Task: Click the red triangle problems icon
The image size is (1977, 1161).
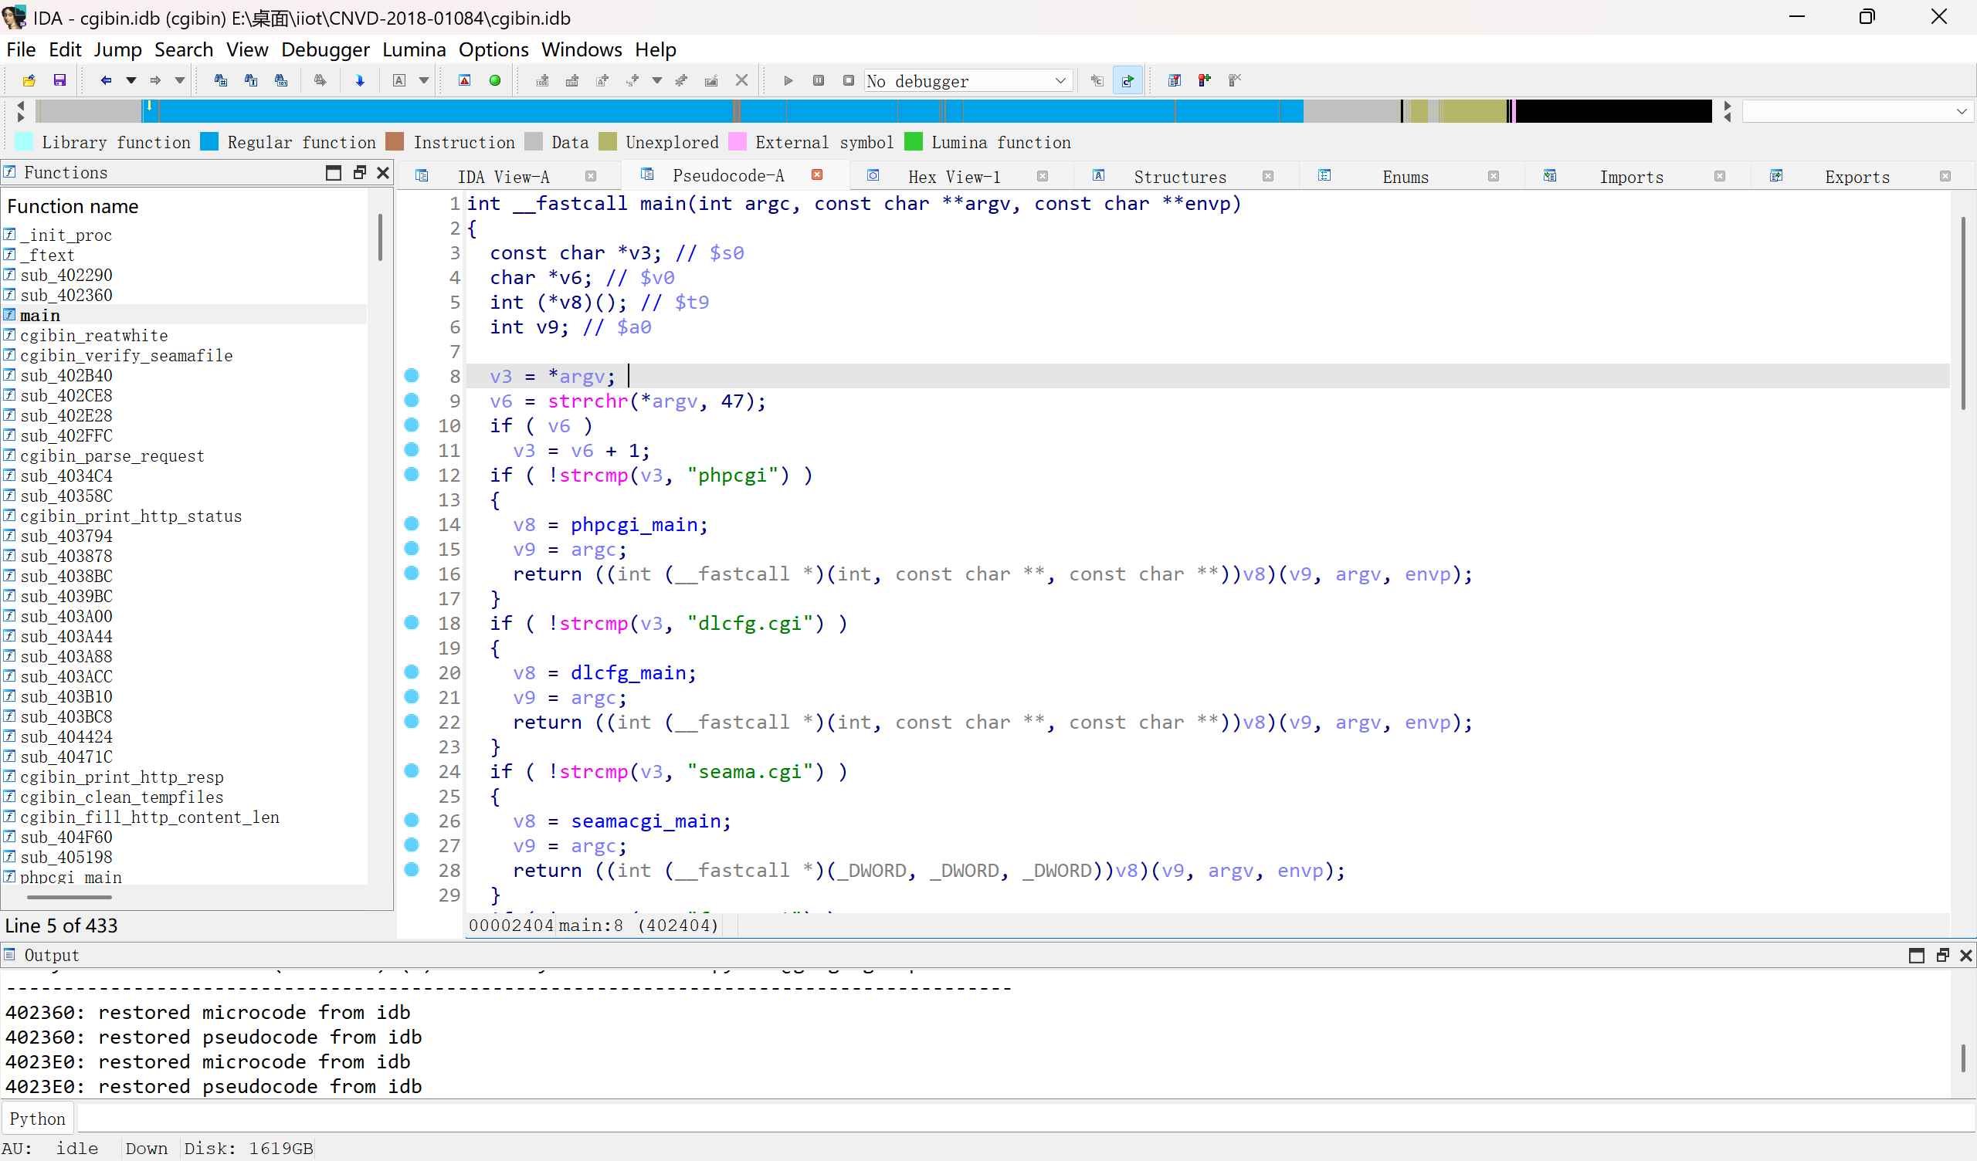Action: click(464, 80)
